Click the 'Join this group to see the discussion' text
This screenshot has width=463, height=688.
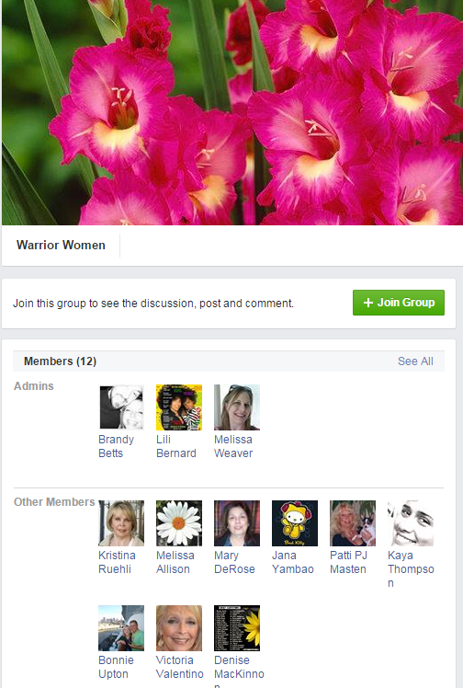(x=153, y=304)
